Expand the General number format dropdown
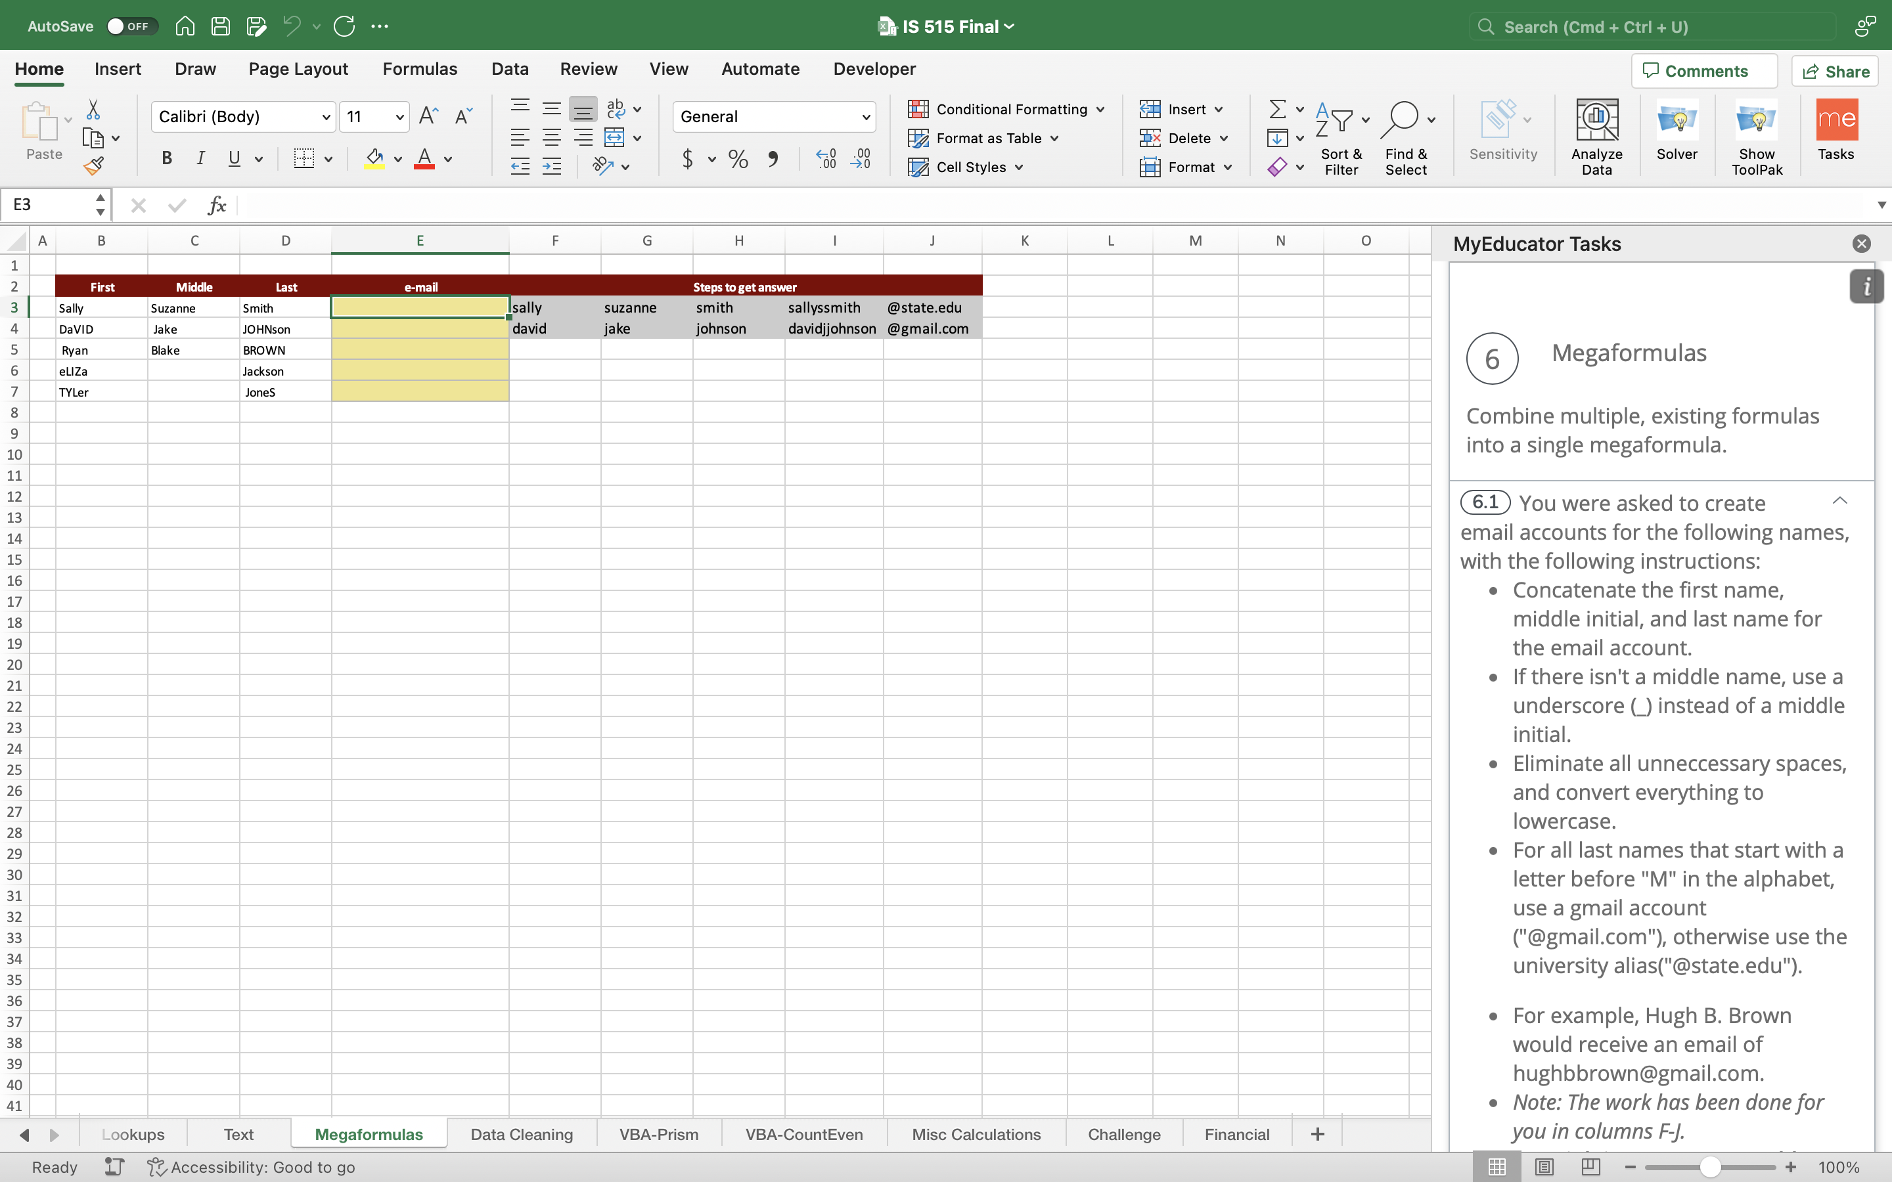The height and width of the screenshot is (1182, 1892). pos(865,118)
